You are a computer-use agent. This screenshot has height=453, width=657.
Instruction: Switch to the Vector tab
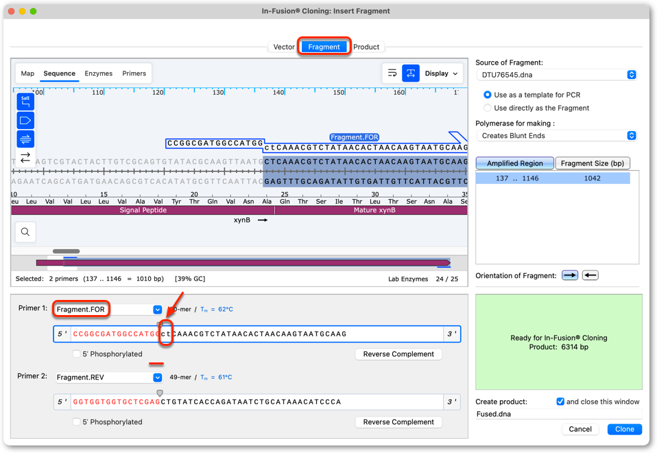284,47
